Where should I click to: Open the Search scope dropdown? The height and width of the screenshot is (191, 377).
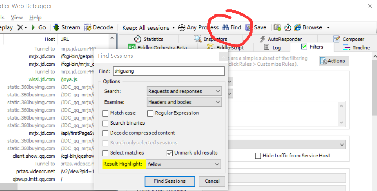coord(184,91)
